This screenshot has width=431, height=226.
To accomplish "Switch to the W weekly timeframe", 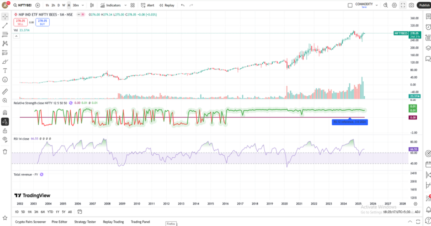I will coord(64,5).
